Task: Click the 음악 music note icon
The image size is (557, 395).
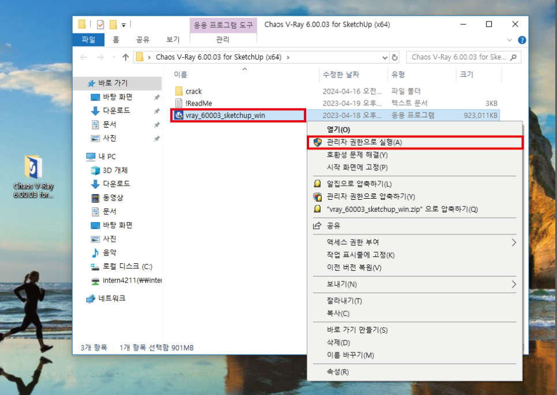Action: click(95, 253)
